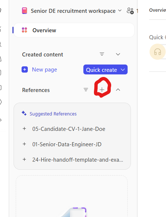Select the 24-Hire-handoff-template-and-exa... reference
The image size is (166, 217).
[x=78, y=160]
